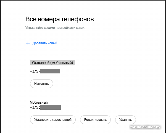The height and width of the screenshot is (133, 166).
Task: Click the +375 4 primary number prefix
Action: tap(35, 71)
